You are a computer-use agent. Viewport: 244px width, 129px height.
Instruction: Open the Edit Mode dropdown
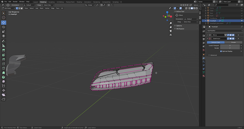[x=8, y=8]
